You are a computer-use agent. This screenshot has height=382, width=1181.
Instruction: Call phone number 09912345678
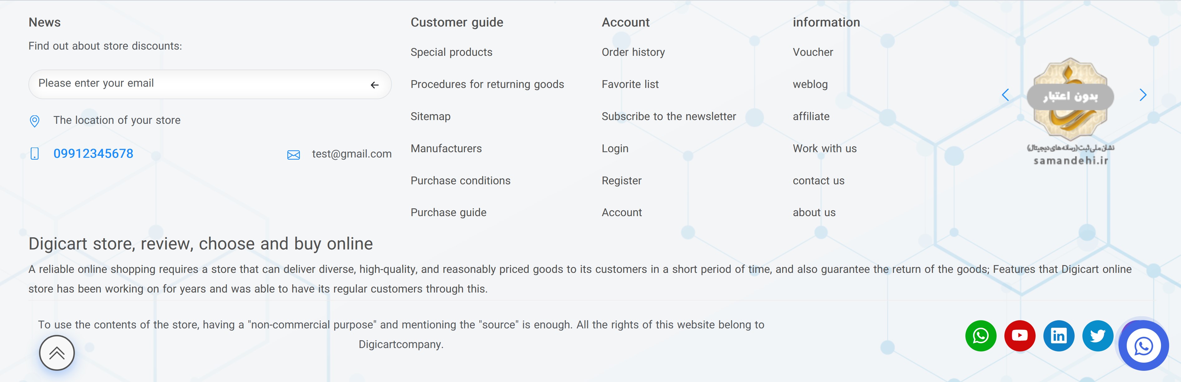93,153
